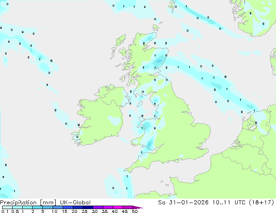Click the 0.5–1 mm legend color box

pyautogui.click(x=17, y=207)
